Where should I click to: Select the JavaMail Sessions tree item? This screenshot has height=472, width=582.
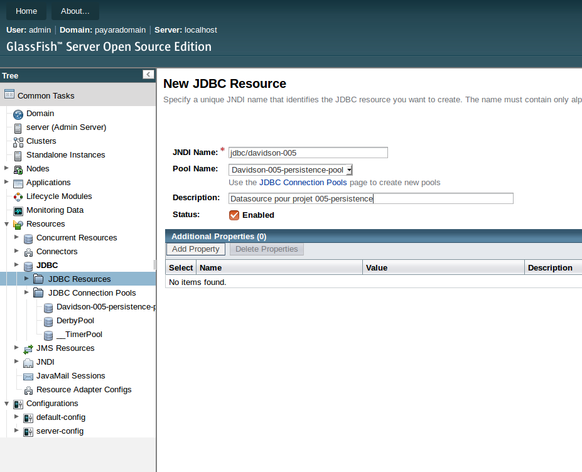click(71, 376)
